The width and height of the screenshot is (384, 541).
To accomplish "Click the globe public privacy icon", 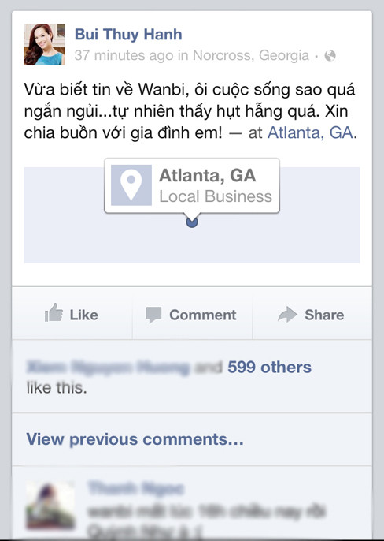I will click(x=330, y=55).
